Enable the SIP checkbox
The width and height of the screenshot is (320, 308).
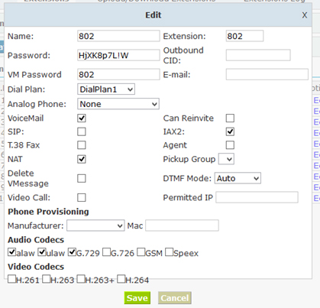tap(82, 131)
